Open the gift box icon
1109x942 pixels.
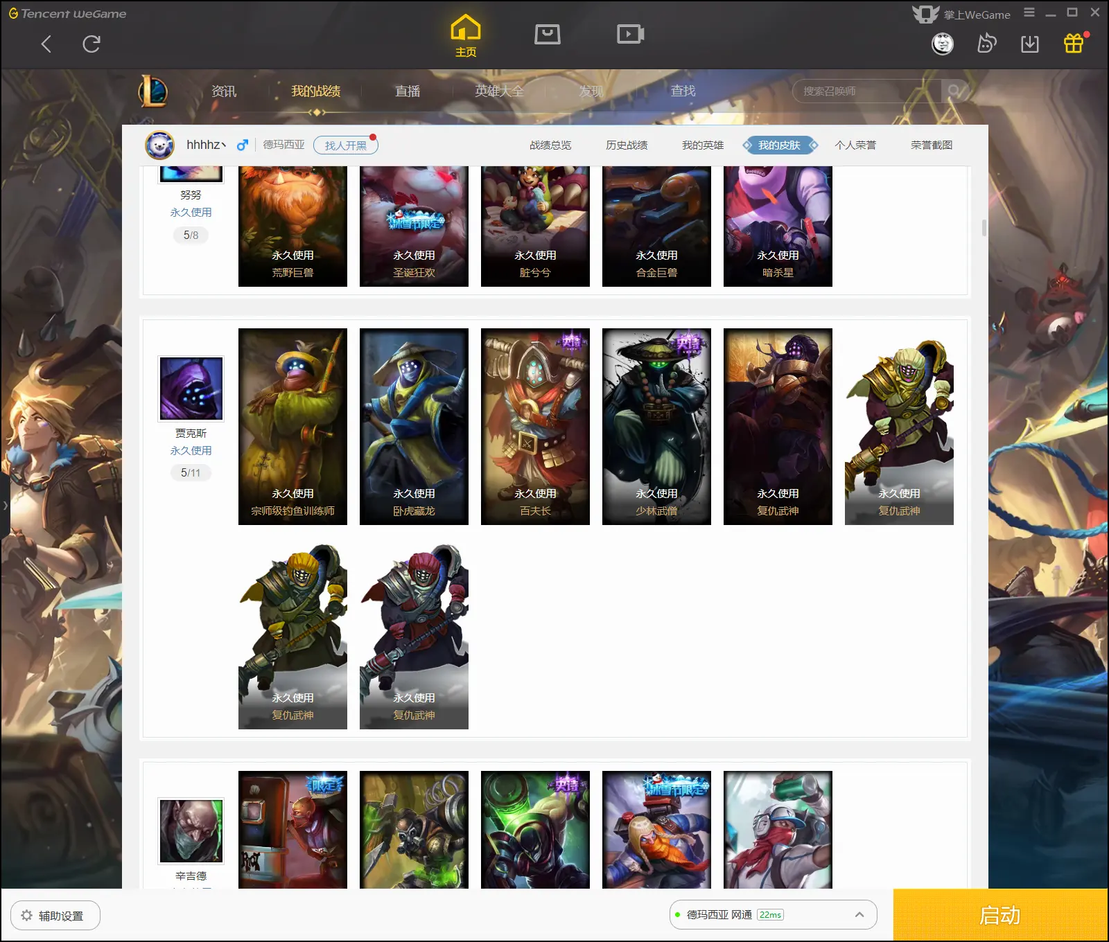pyautogui.click(x=1074, y=43)
